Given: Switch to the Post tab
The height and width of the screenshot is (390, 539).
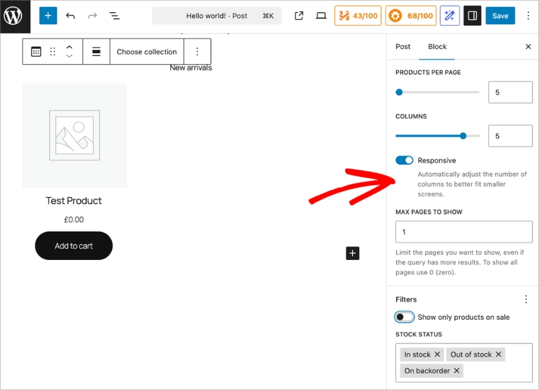Looking at the screenshot, I should pos(403,46).
